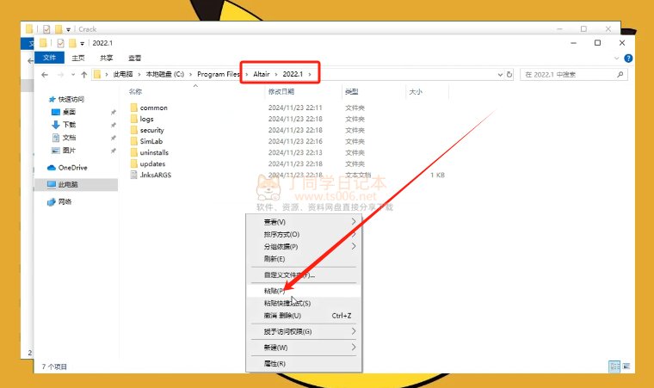This screenshot has width=654, height=388.
Task: Switch to large icons view in status bar
Action: 626,366
